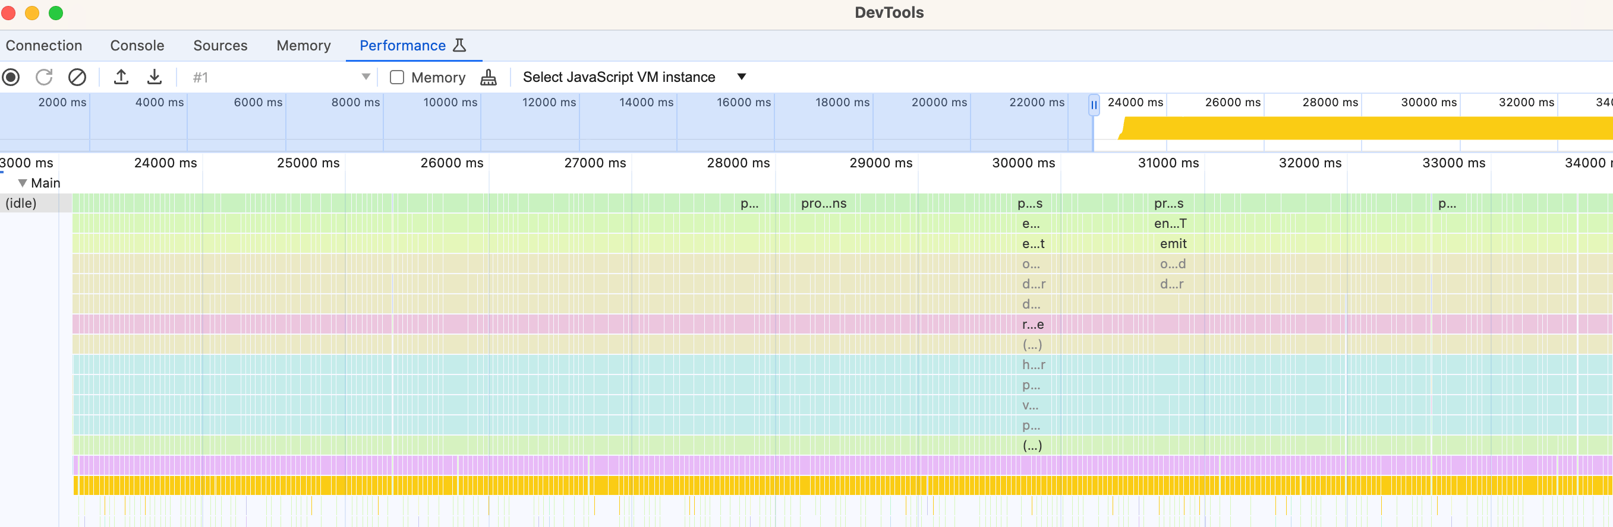Enable the Memory checkbox
Image resolution: width=1613 pixels, height=527 pixels.
click(x=396, y=77)
